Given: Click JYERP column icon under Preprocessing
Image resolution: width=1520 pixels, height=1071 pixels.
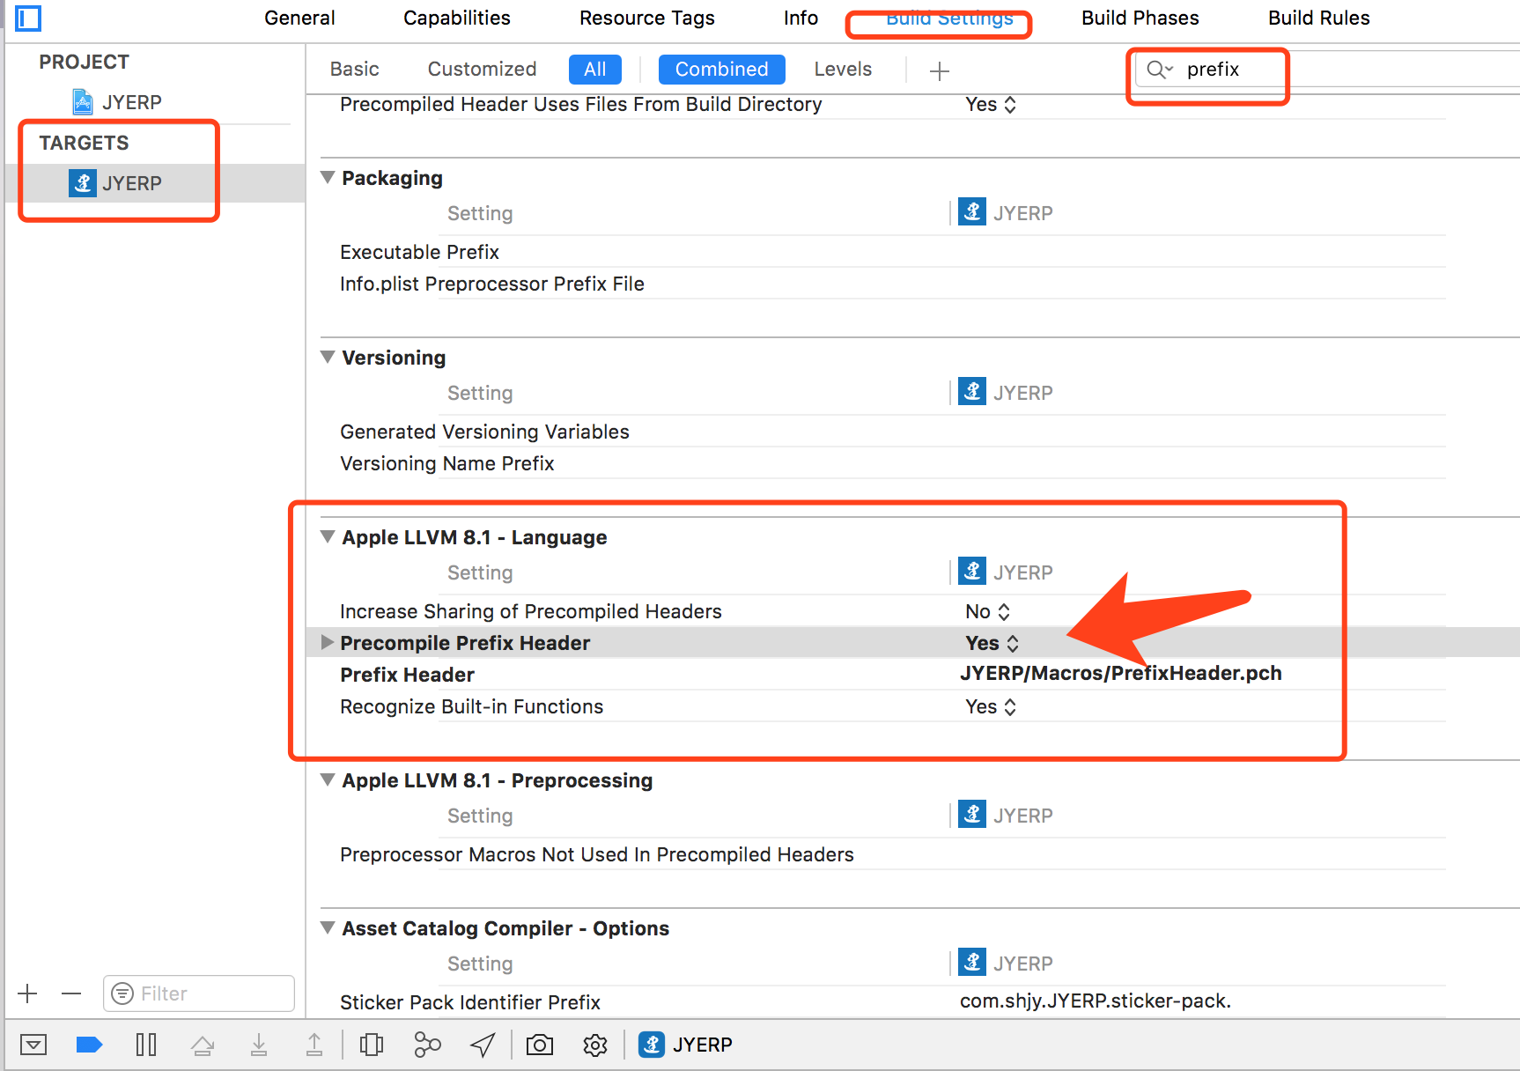Looking at the screenshot, I should [972, 815].
